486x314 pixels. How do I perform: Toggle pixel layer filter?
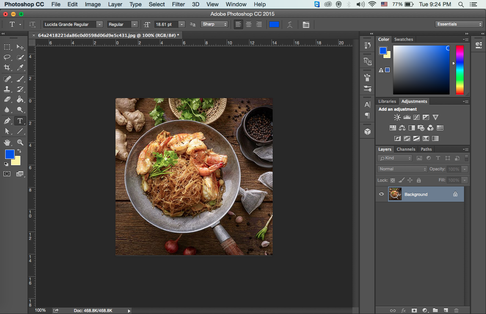[x=419, y=158]
